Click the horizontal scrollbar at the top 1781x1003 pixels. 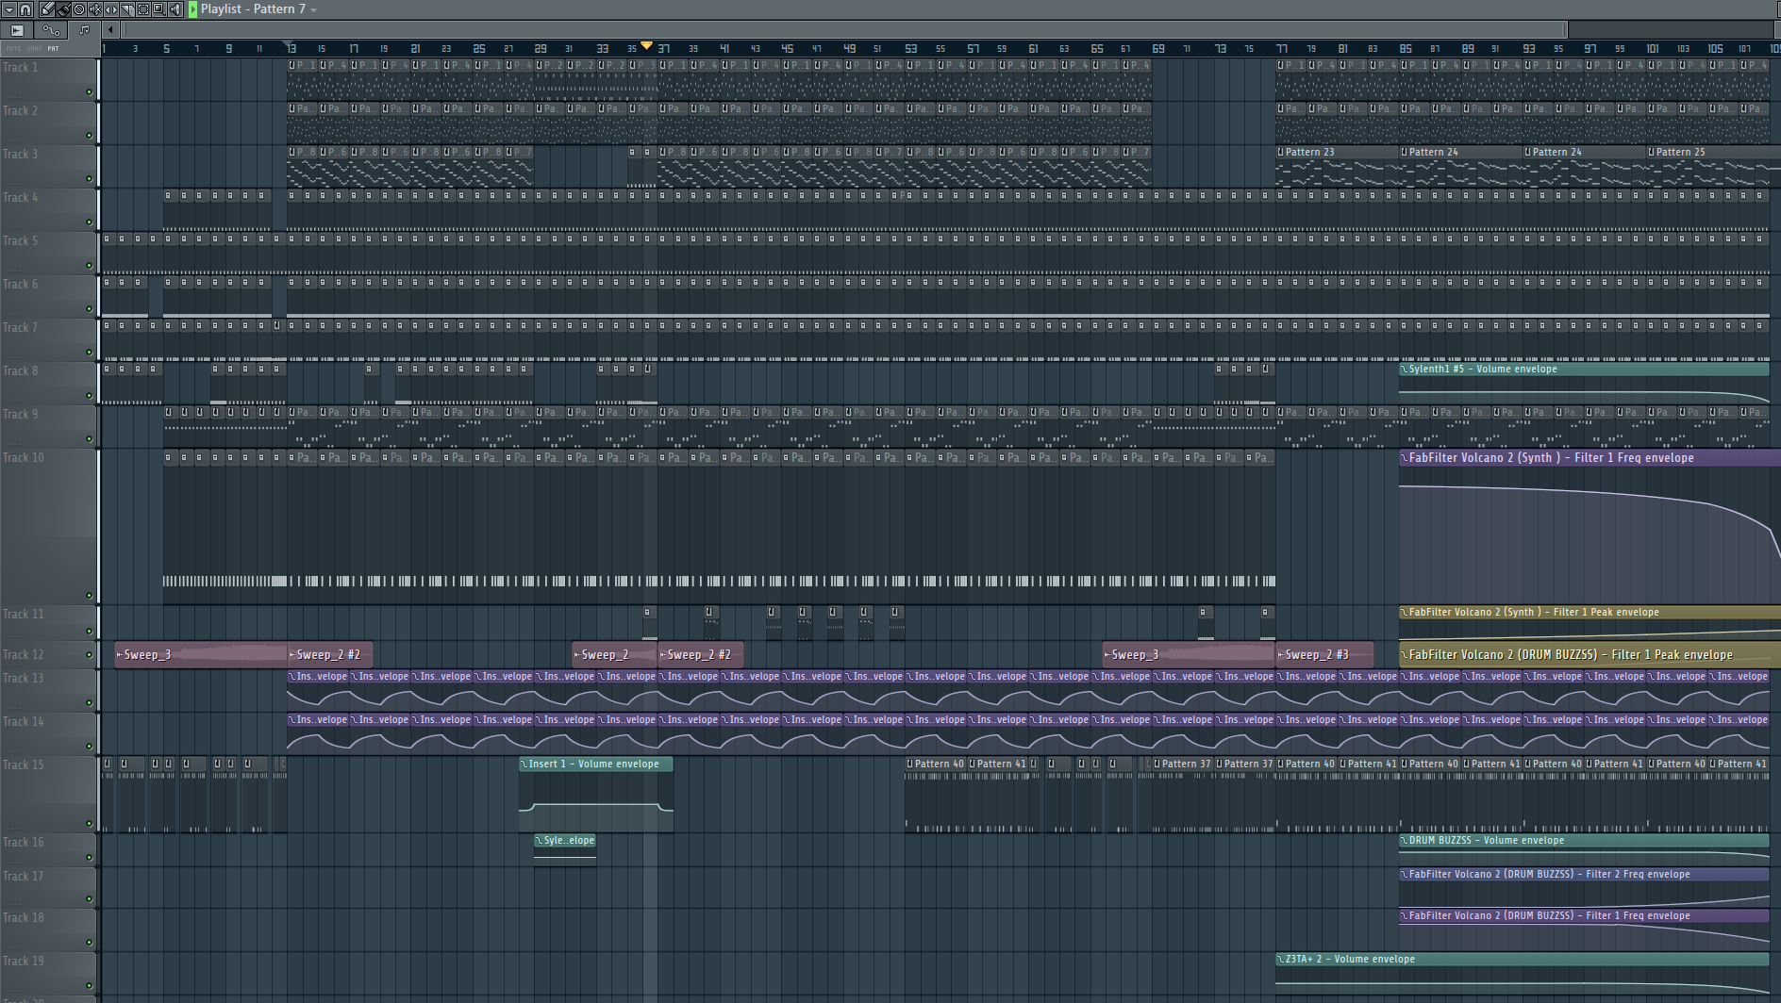pyautogui.click(x=844, y=30)
